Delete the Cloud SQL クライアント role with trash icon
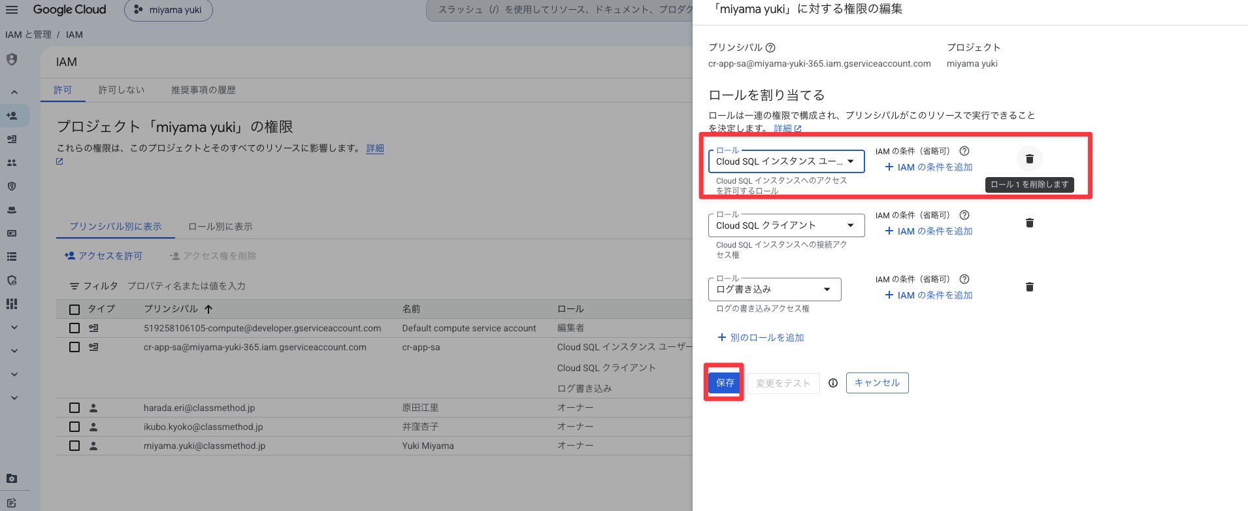Image resolution: width=1248 pixels, height=511 pixels. coord(1029,223)
